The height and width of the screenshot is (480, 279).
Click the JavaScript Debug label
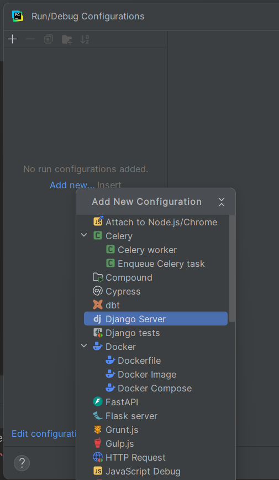143,472
